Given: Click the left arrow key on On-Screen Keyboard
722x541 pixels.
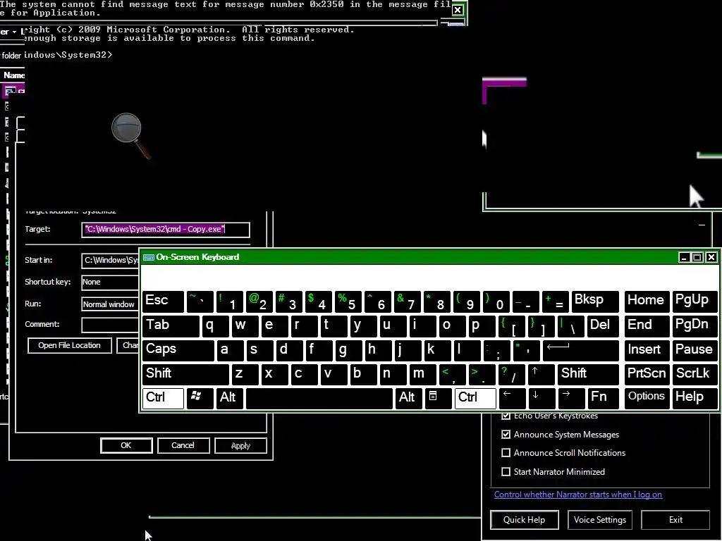Looking at the screenshot, I should (x=512, y=398).
